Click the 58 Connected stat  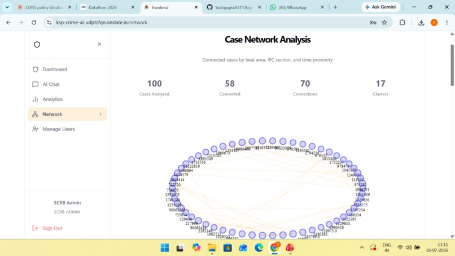point(230,88)
